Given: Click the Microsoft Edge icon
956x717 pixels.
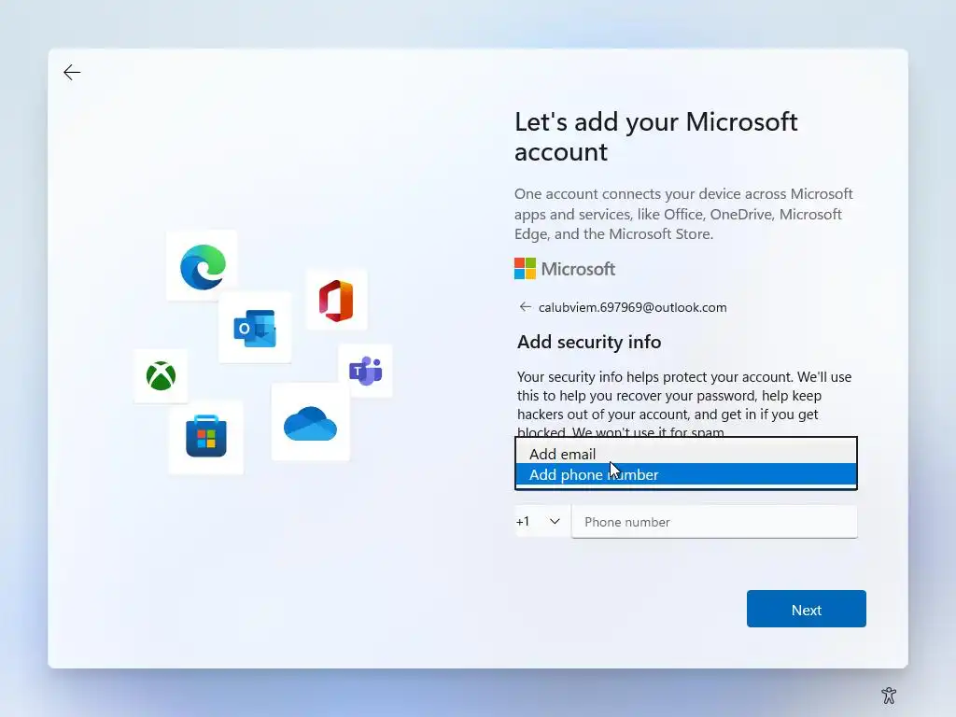Looking at the screenshot, I should (203, 266).
